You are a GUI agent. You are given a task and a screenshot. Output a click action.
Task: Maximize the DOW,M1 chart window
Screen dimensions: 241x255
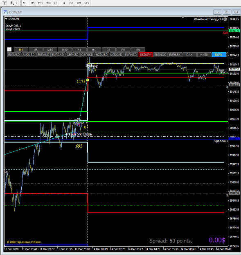227,12
